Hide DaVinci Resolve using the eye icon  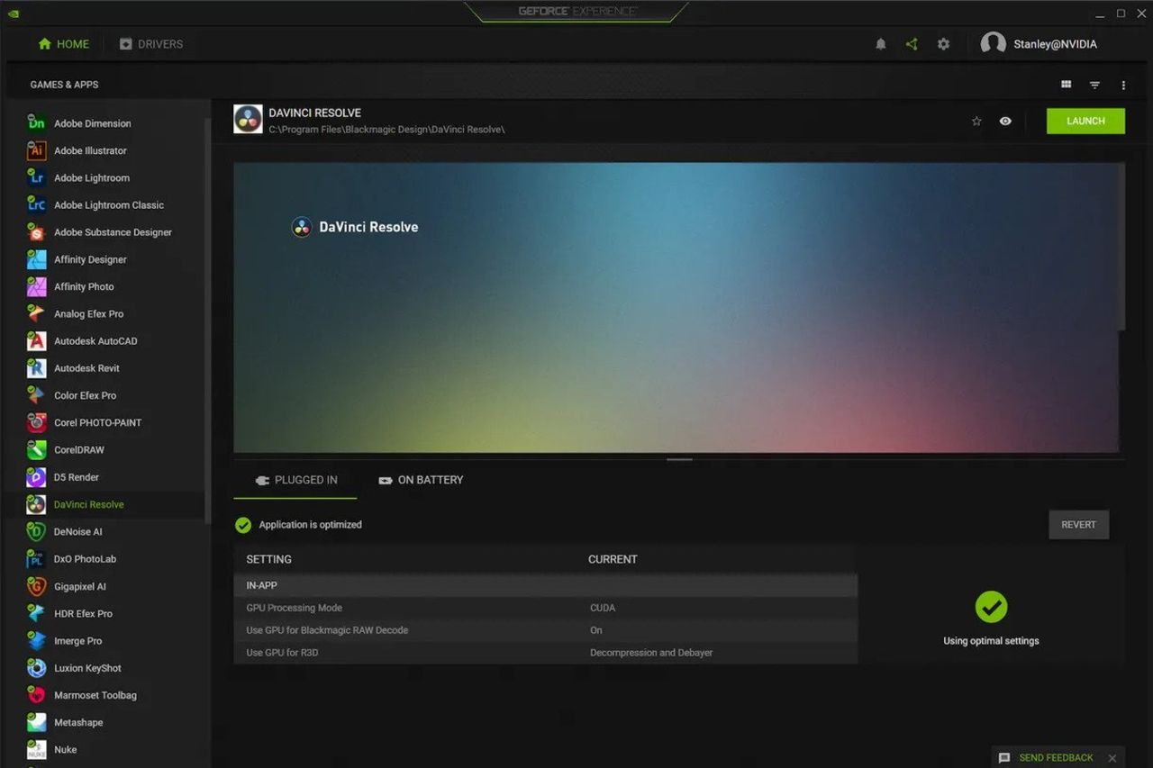[1005, 121]
